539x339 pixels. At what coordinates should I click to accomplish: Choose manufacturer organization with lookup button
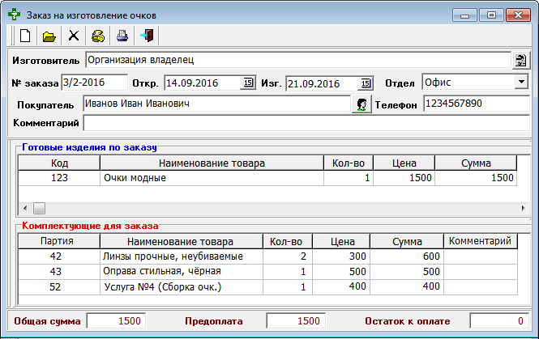pos(521,61)
